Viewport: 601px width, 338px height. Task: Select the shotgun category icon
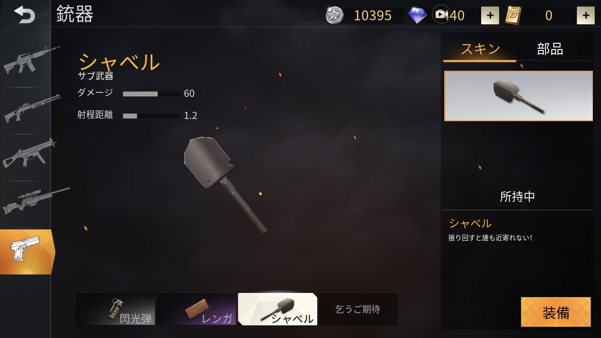click(31, 108)
